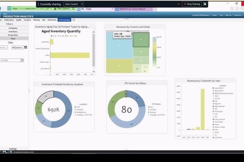This screenshot has width=244, height=162.
Task: Open the OEE menu tab
Action: 44,20
